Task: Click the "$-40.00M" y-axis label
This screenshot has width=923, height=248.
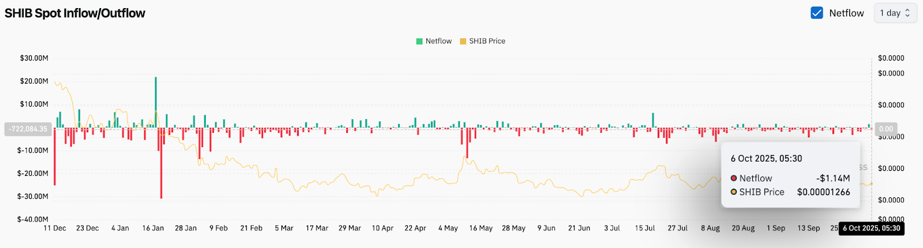Action: coord(33,220)
